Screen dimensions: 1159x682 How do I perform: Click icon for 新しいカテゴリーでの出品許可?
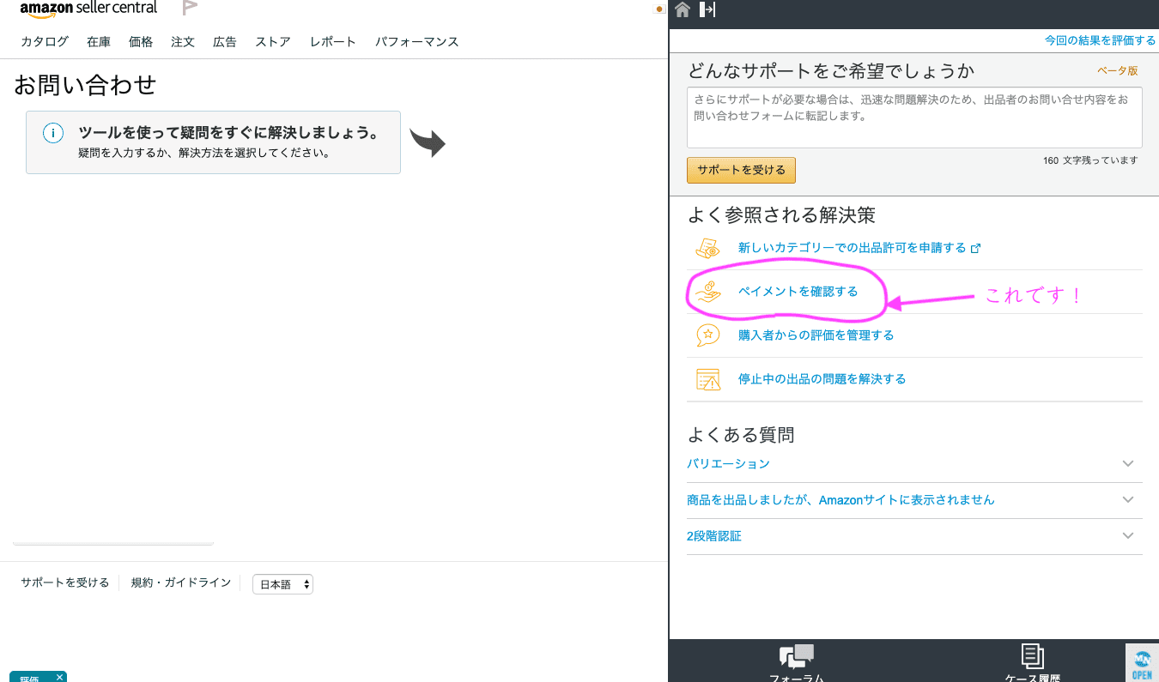tap(707, 248)
